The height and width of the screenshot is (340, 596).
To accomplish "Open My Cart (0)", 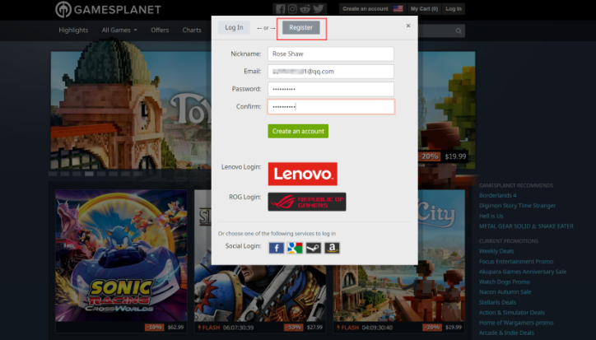I will point(424,8).
